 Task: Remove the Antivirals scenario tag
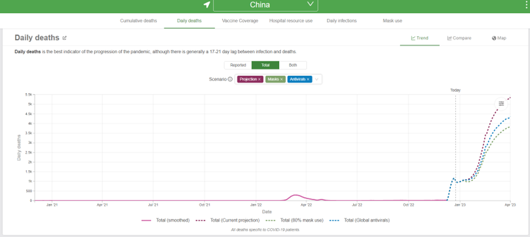(308, 79)
